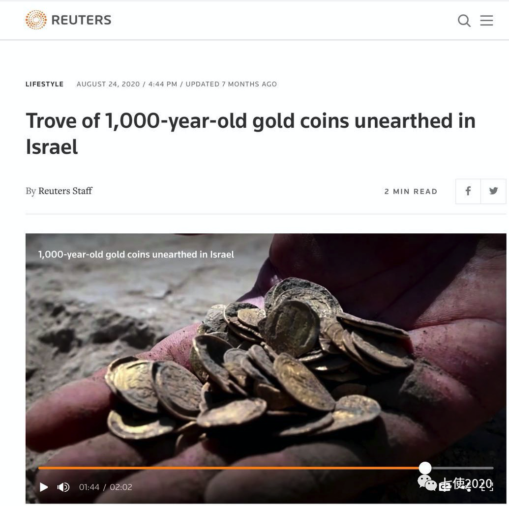
Task: Play the gold coins video
Action: [44, 487]
